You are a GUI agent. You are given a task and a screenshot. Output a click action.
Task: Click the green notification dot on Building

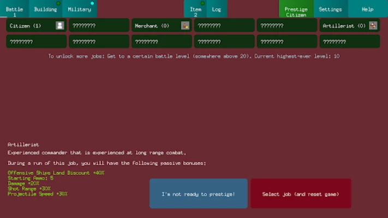(x=58, y=3)
